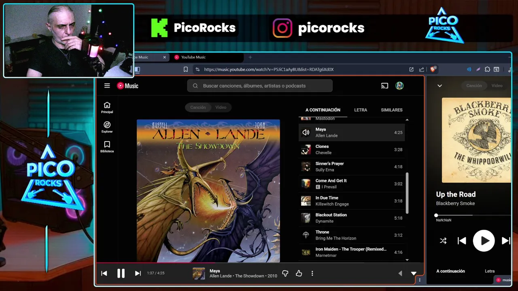This screenshot has width=518, height=291.
Task: Click the magnifier icon in search box
Action: click(x=195, y=86)
